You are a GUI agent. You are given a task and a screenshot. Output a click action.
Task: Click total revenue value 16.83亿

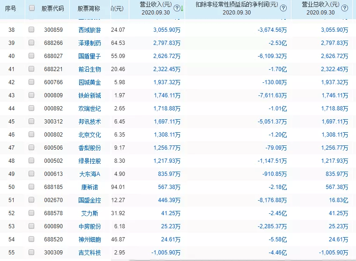(339, 200)
